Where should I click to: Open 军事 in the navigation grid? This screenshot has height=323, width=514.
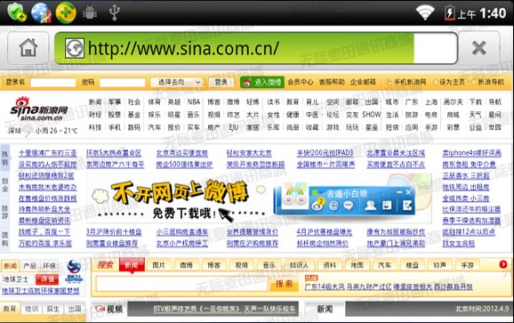115,102
